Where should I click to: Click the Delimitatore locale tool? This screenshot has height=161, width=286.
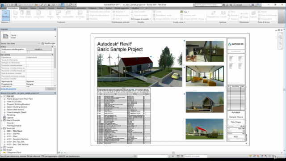click(x=162, y=15)
